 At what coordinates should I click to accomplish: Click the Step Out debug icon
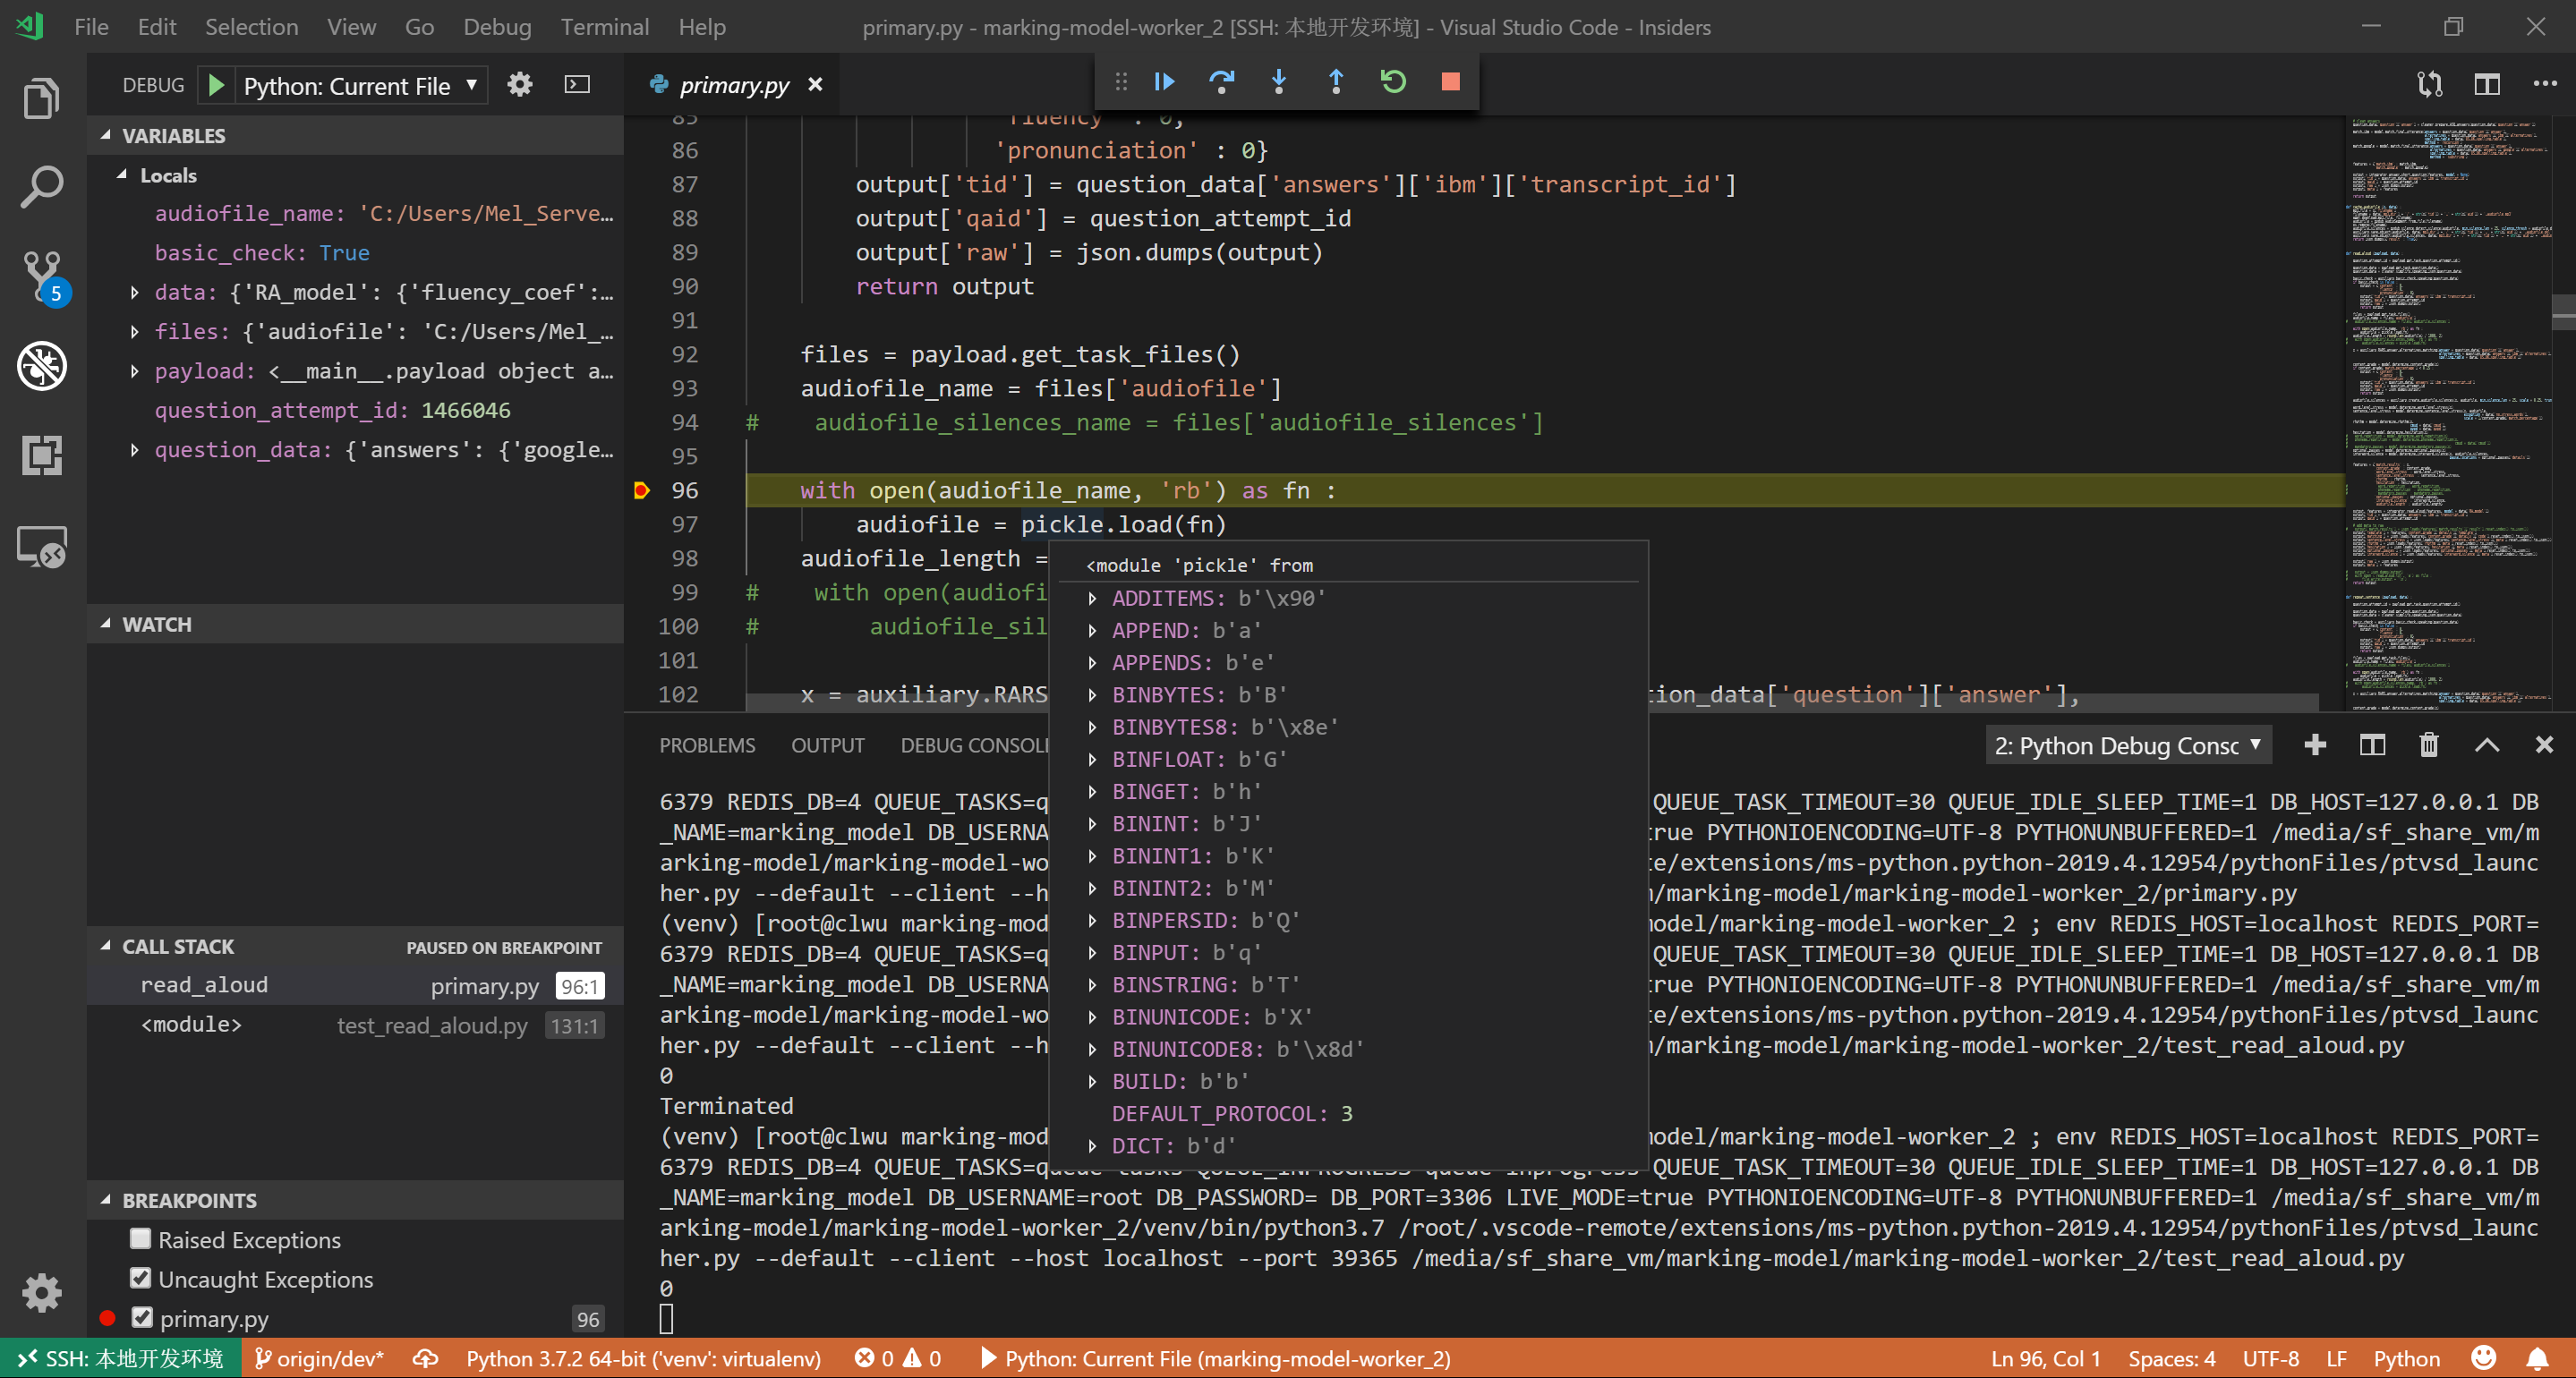click(x=1335, y=82)
